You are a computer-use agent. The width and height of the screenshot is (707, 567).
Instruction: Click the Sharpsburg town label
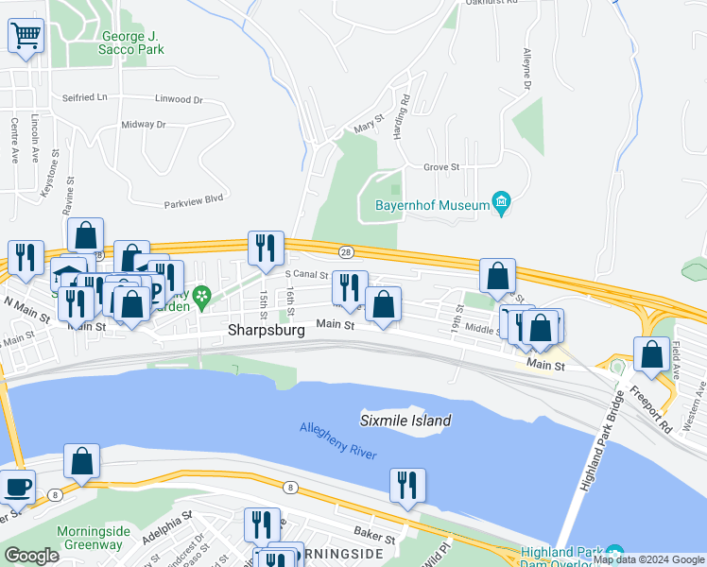tap(267, 330)
